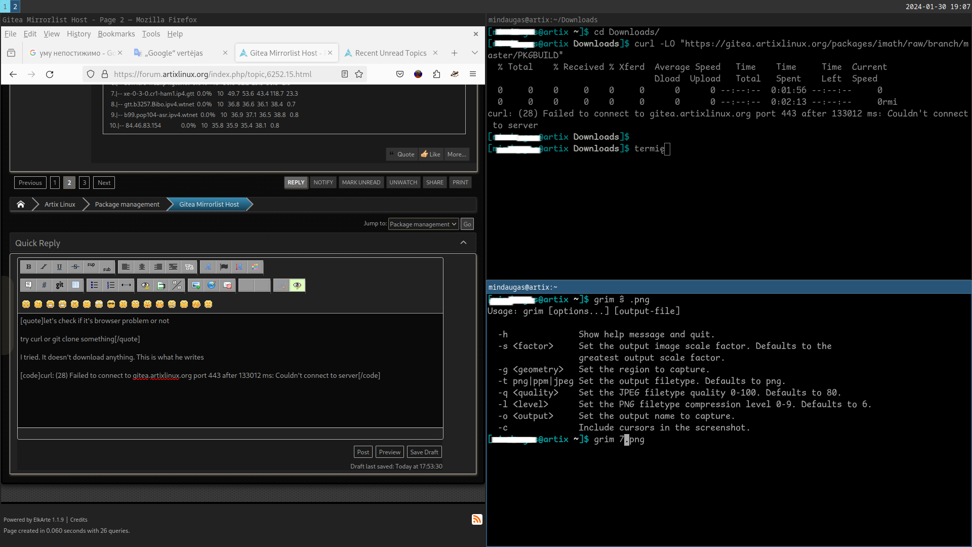Insert a hyperlink with globe icon

coord(212,285)
